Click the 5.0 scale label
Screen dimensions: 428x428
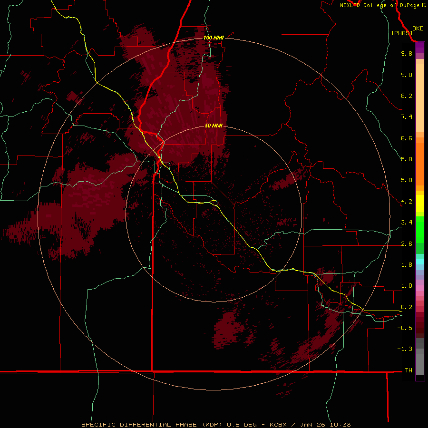(407, 180)
